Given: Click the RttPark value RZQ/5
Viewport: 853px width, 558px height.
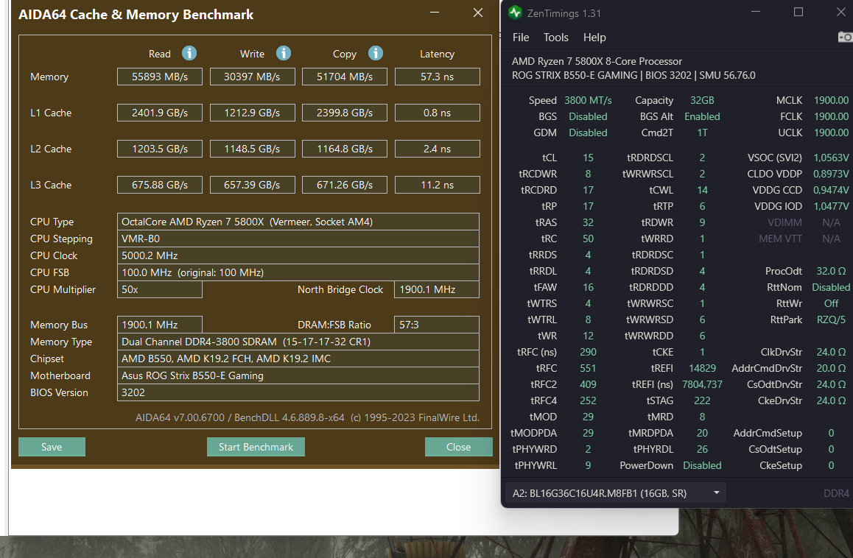Looking at the screenshot, I should pos(831,319).
